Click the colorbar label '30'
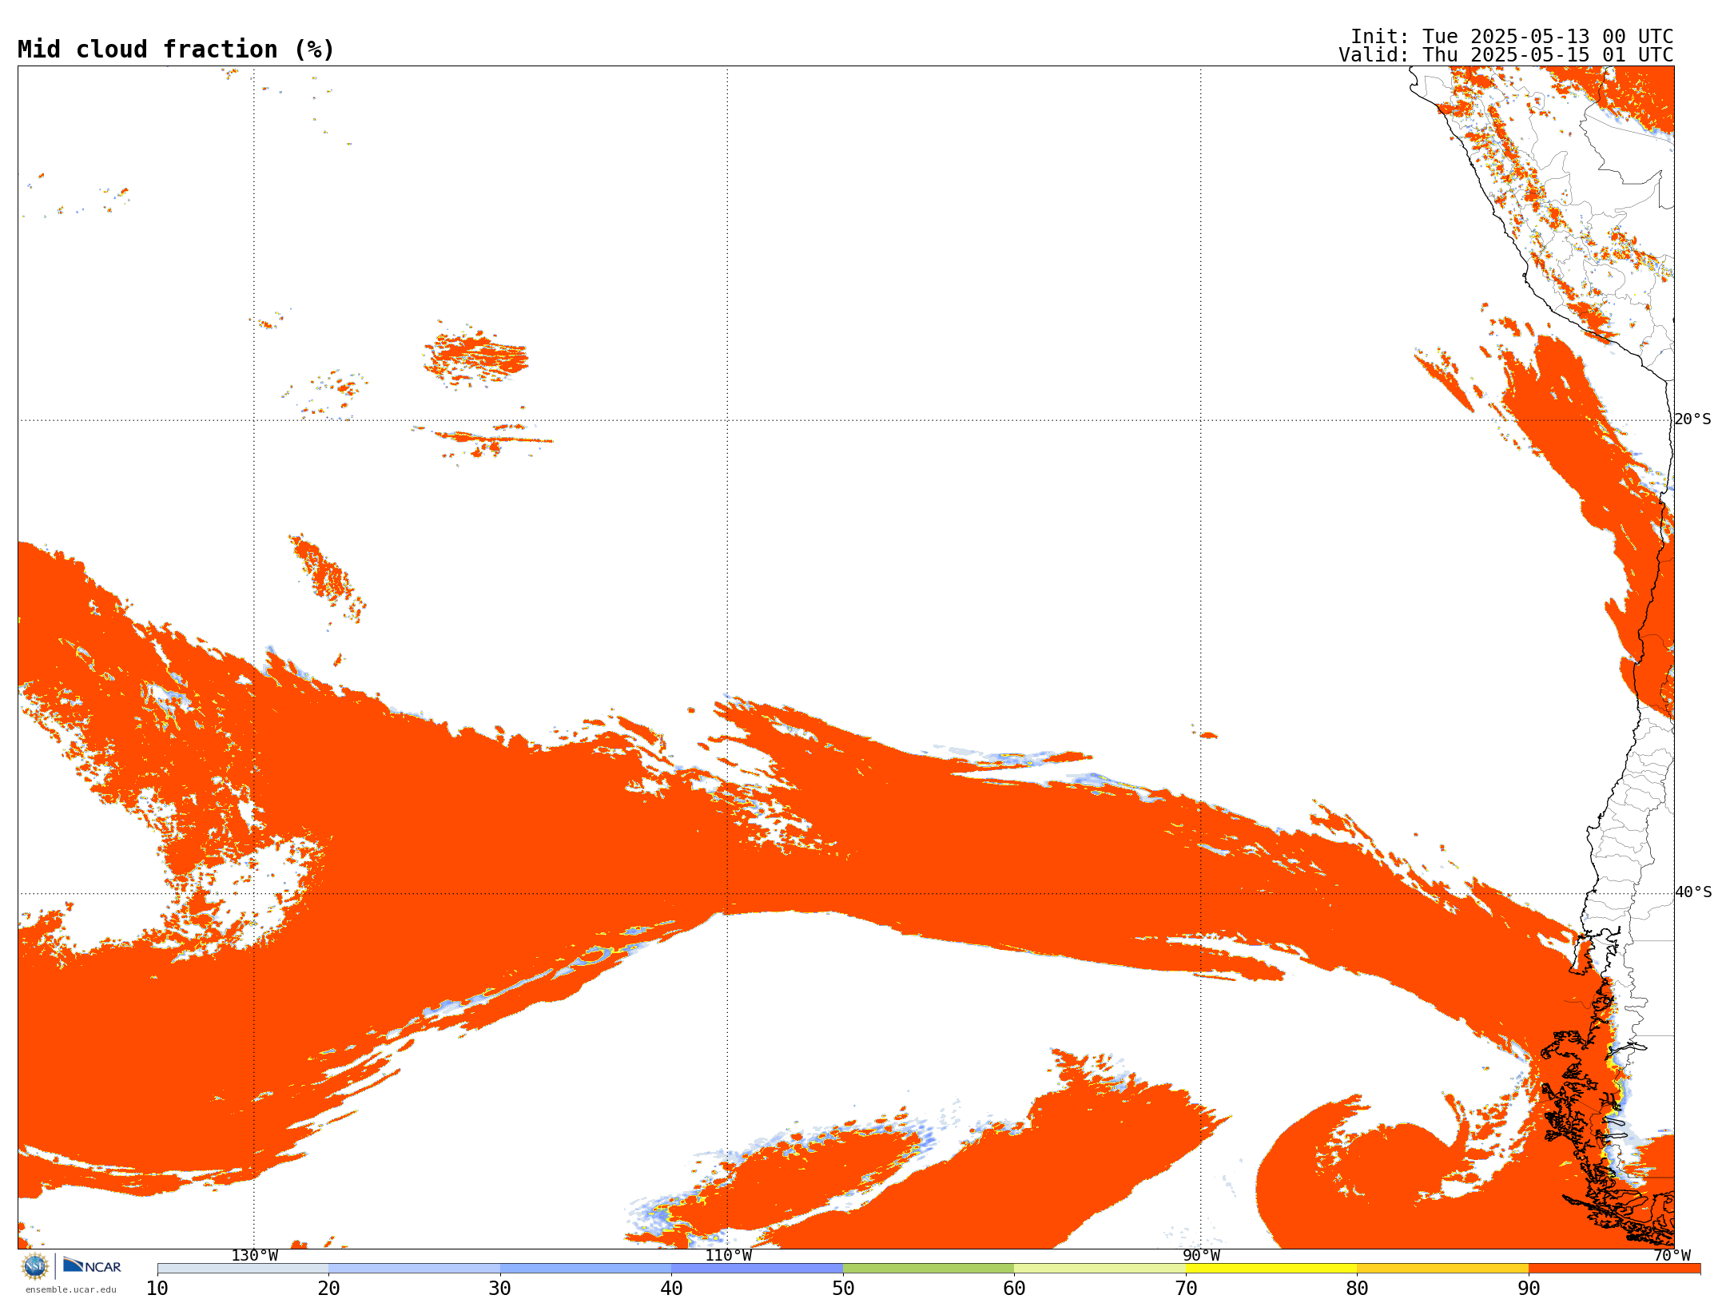 (500, 1289)
